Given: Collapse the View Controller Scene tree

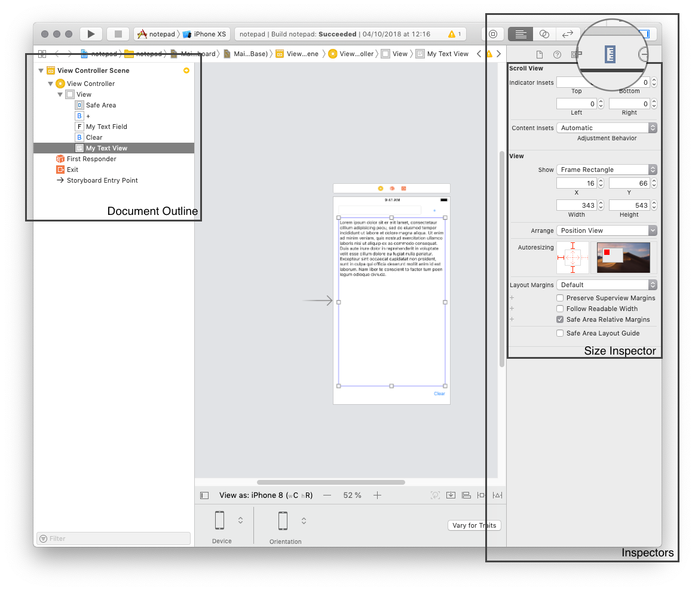Looking at the screenshot, I should (41, 70).
